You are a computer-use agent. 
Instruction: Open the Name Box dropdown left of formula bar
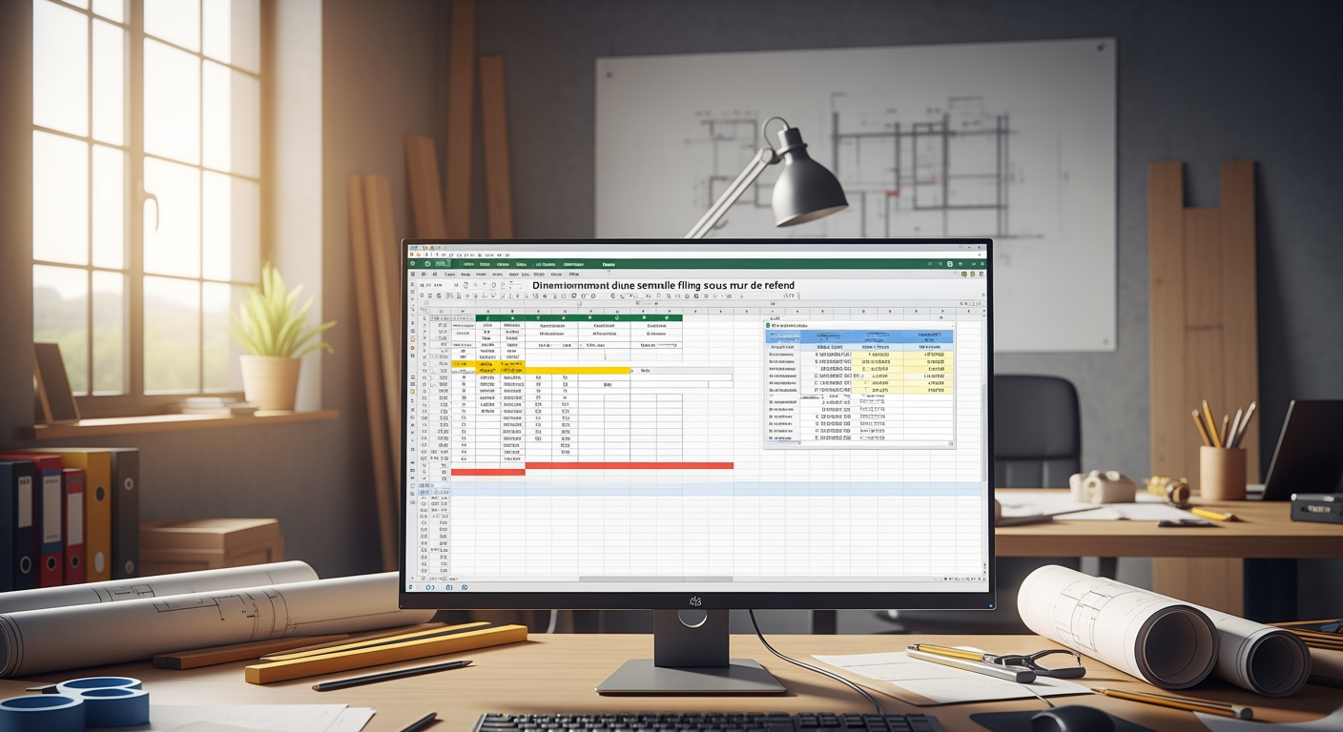coord(425,303)
